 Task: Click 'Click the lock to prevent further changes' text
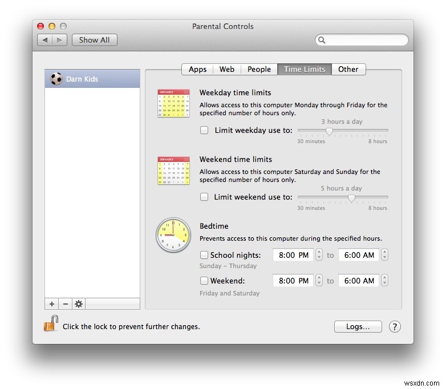point(131,327)
